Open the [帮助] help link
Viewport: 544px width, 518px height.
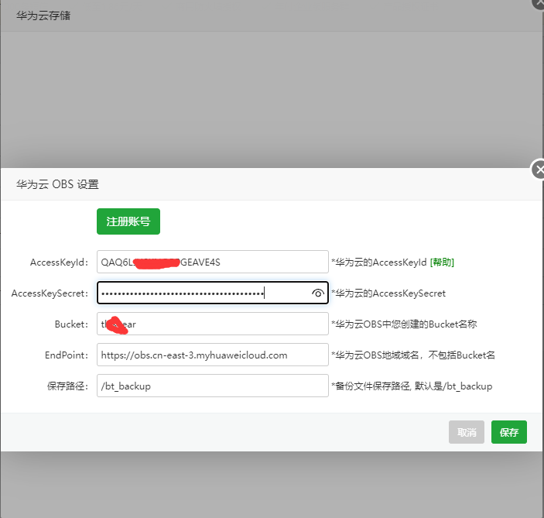point(442,262)
